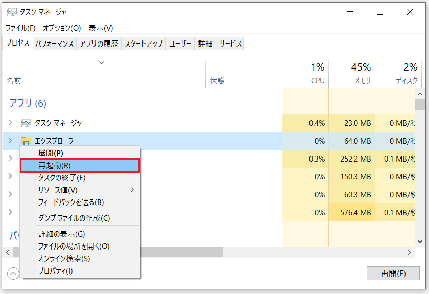Choose ダンプ ファイルの作成(C) menu entry
Image resolution: width=429 pixels, height=294 pixels.
click(x=80, y=218)
